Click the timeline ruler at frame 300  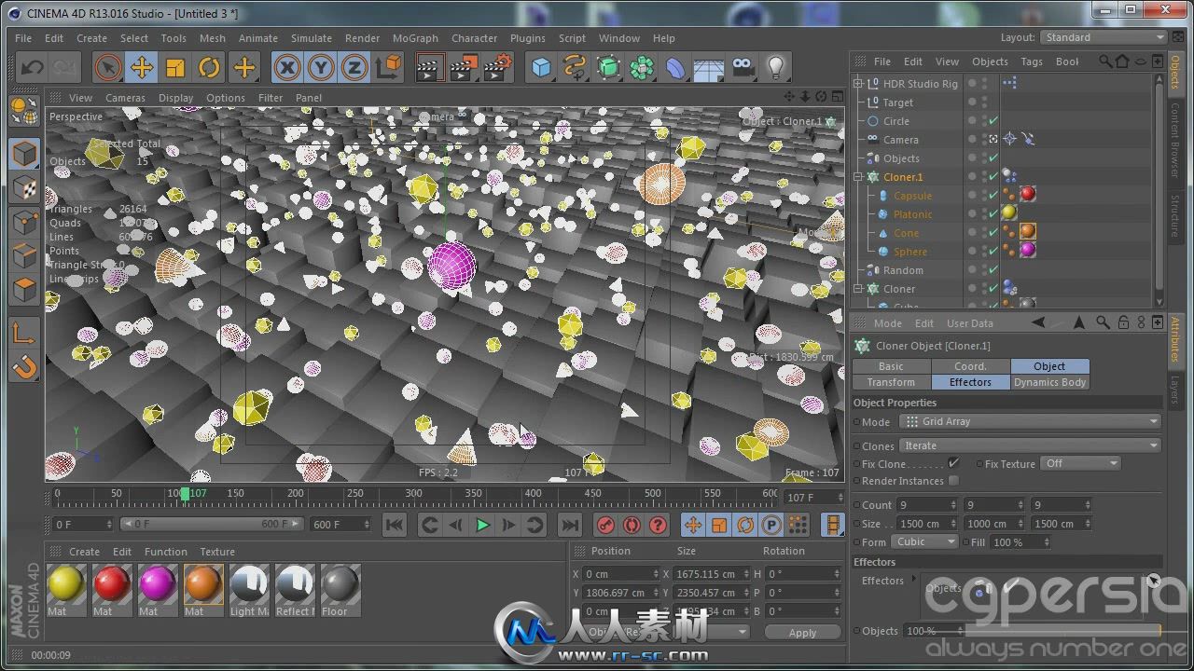pos(413,494)
